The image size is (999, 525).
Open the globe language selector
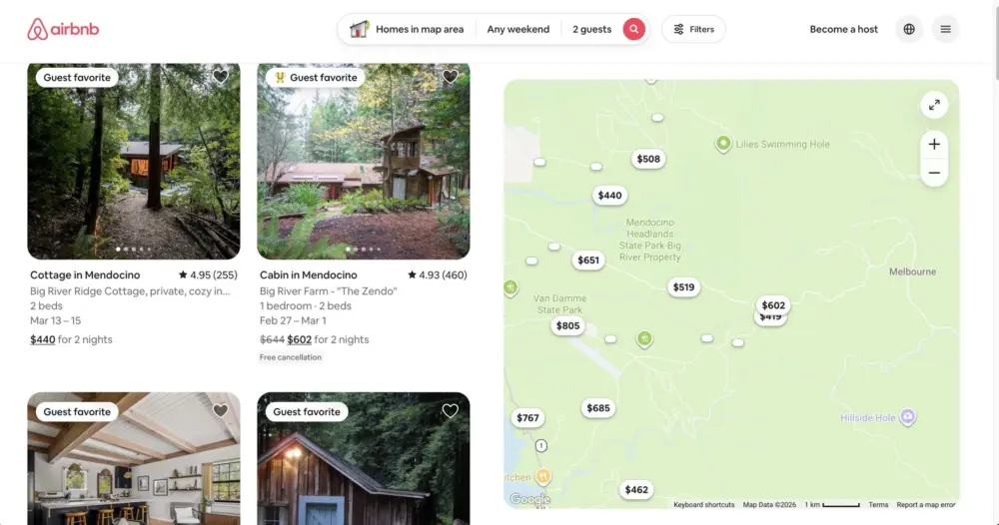908,29
